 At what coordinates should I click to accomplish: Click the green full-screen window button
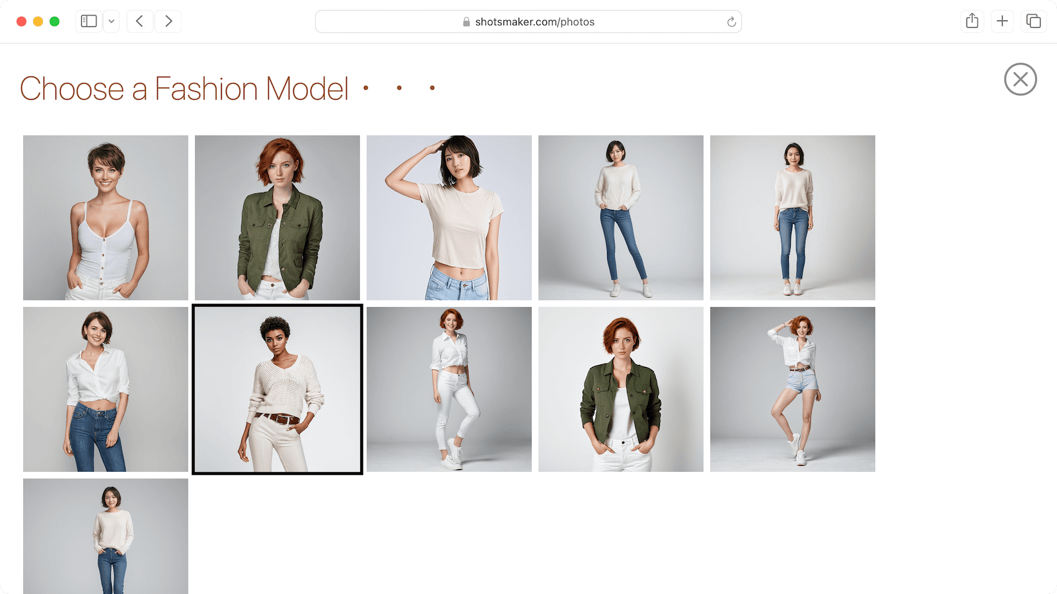tap(55, 22)
